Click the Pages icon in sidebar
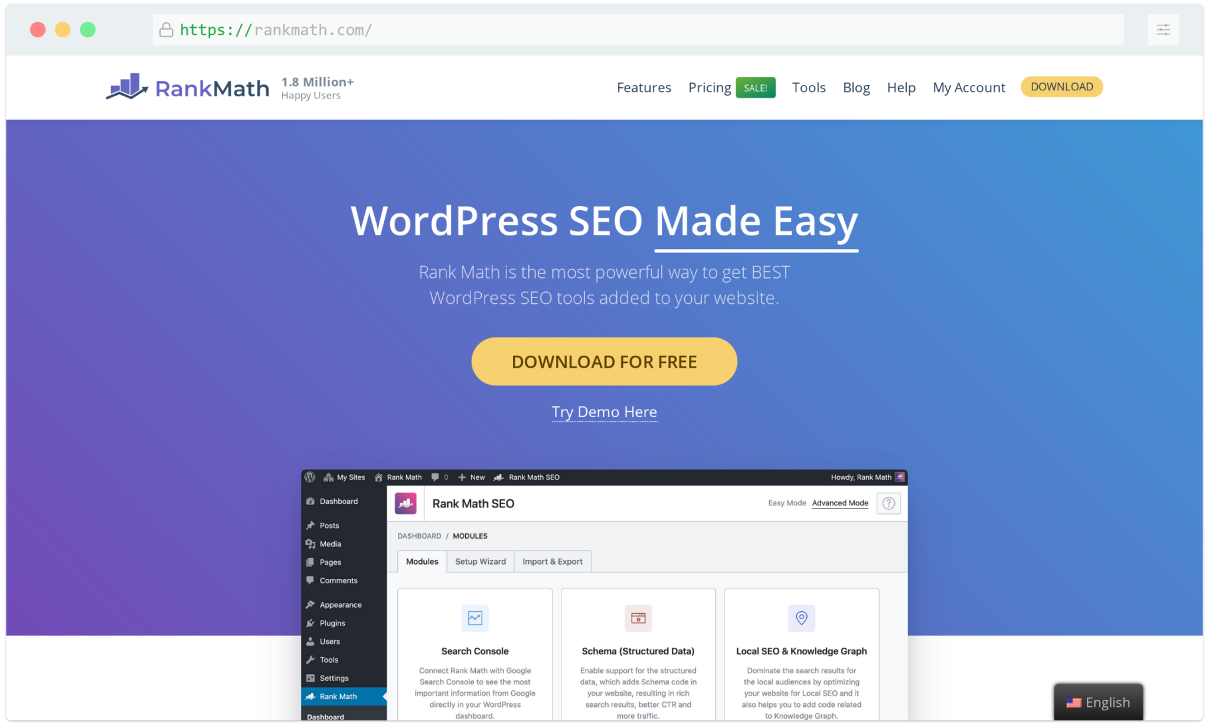The height and width of the screenshot is (724, 1209). point(311,562)
